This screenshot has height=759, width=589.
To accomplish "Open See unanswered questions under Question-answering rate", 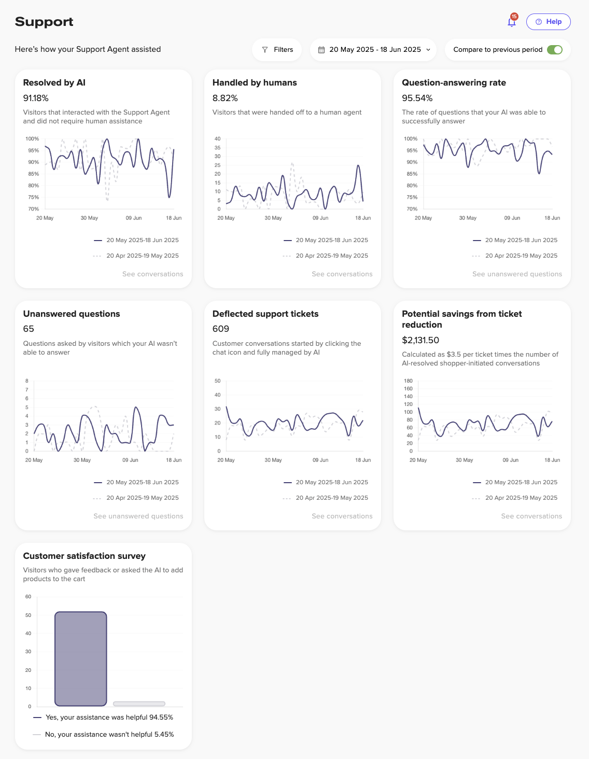I will (517, 274).
